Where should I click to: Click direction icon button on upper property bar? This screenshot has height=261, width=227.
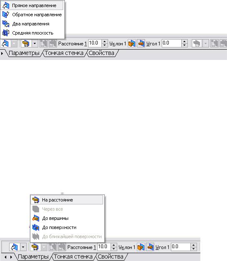tap(5, 44)
